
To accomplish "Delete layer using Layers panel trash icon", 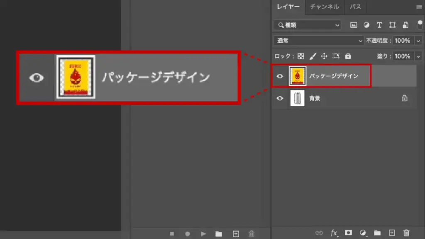I will point(407,233).
